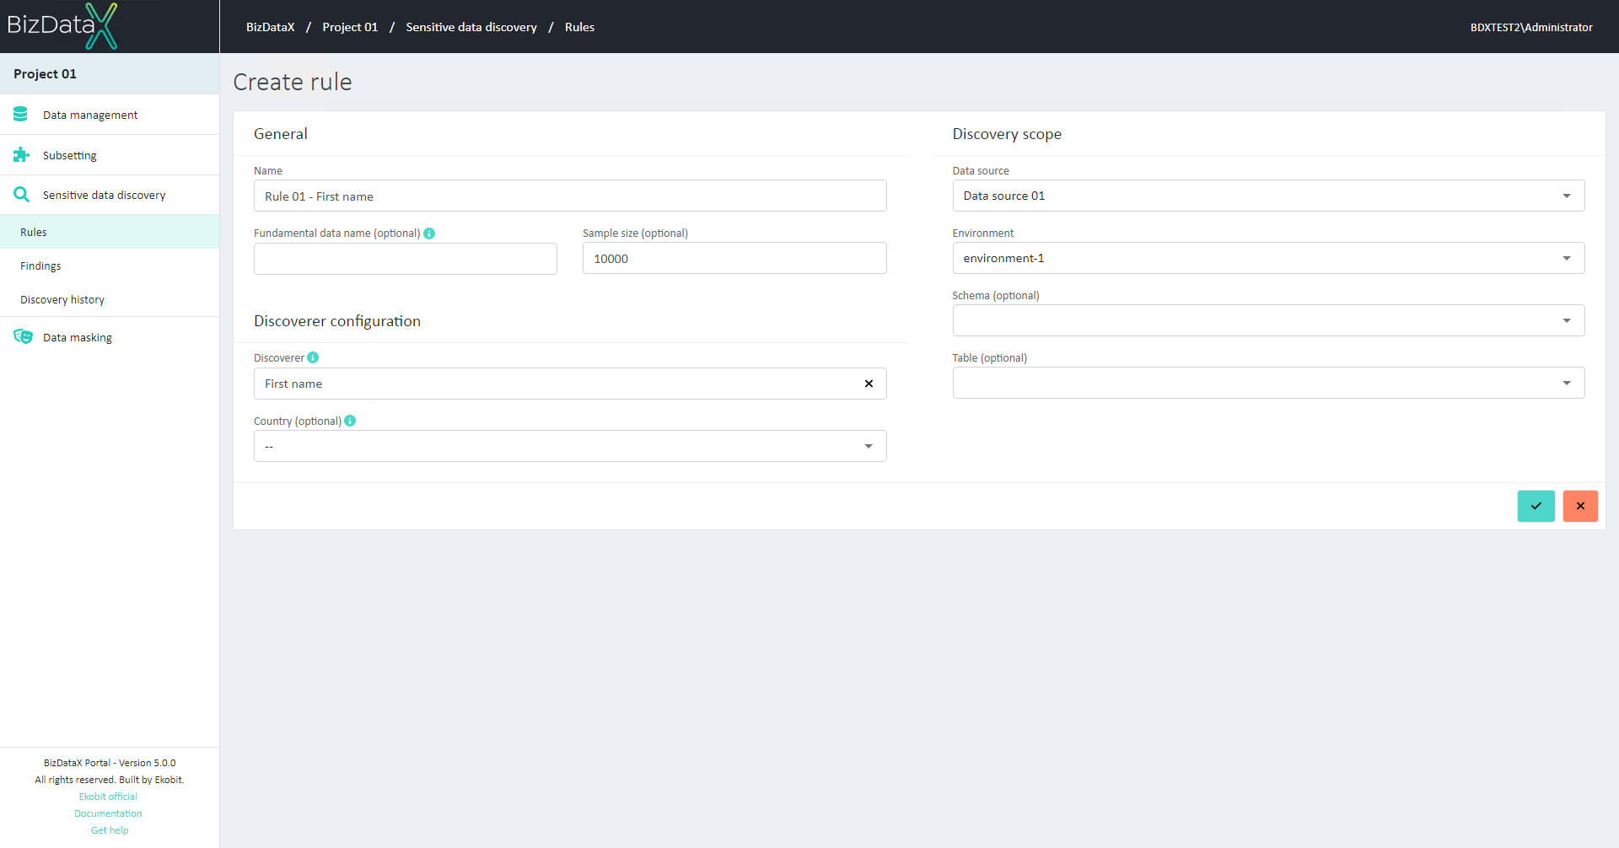Select Rules in the sidebar
This screenshot has width=1619, height=848.
(x=110, y=232)
